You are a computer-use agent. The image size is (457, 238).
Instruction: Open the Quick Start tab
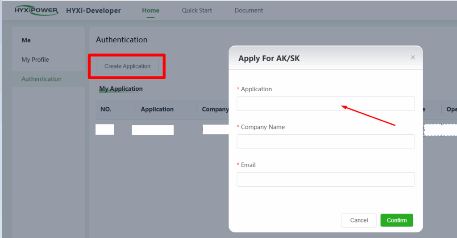pyautogui.click(x=197, y=10)
